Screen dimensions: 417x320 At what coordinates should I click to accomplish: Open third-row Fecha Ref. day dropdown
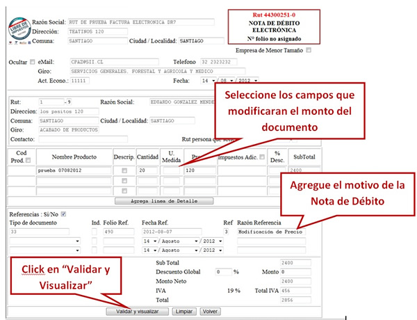[x=150, y=250]
